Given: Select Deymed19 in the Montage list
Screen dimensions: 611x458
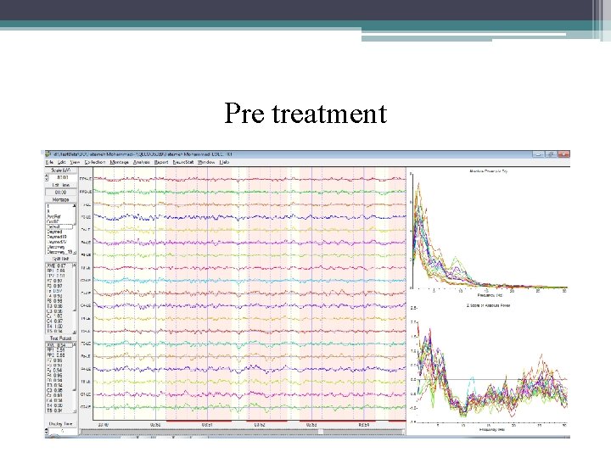Looking at the screenshot, I should (x=57, y=237).
